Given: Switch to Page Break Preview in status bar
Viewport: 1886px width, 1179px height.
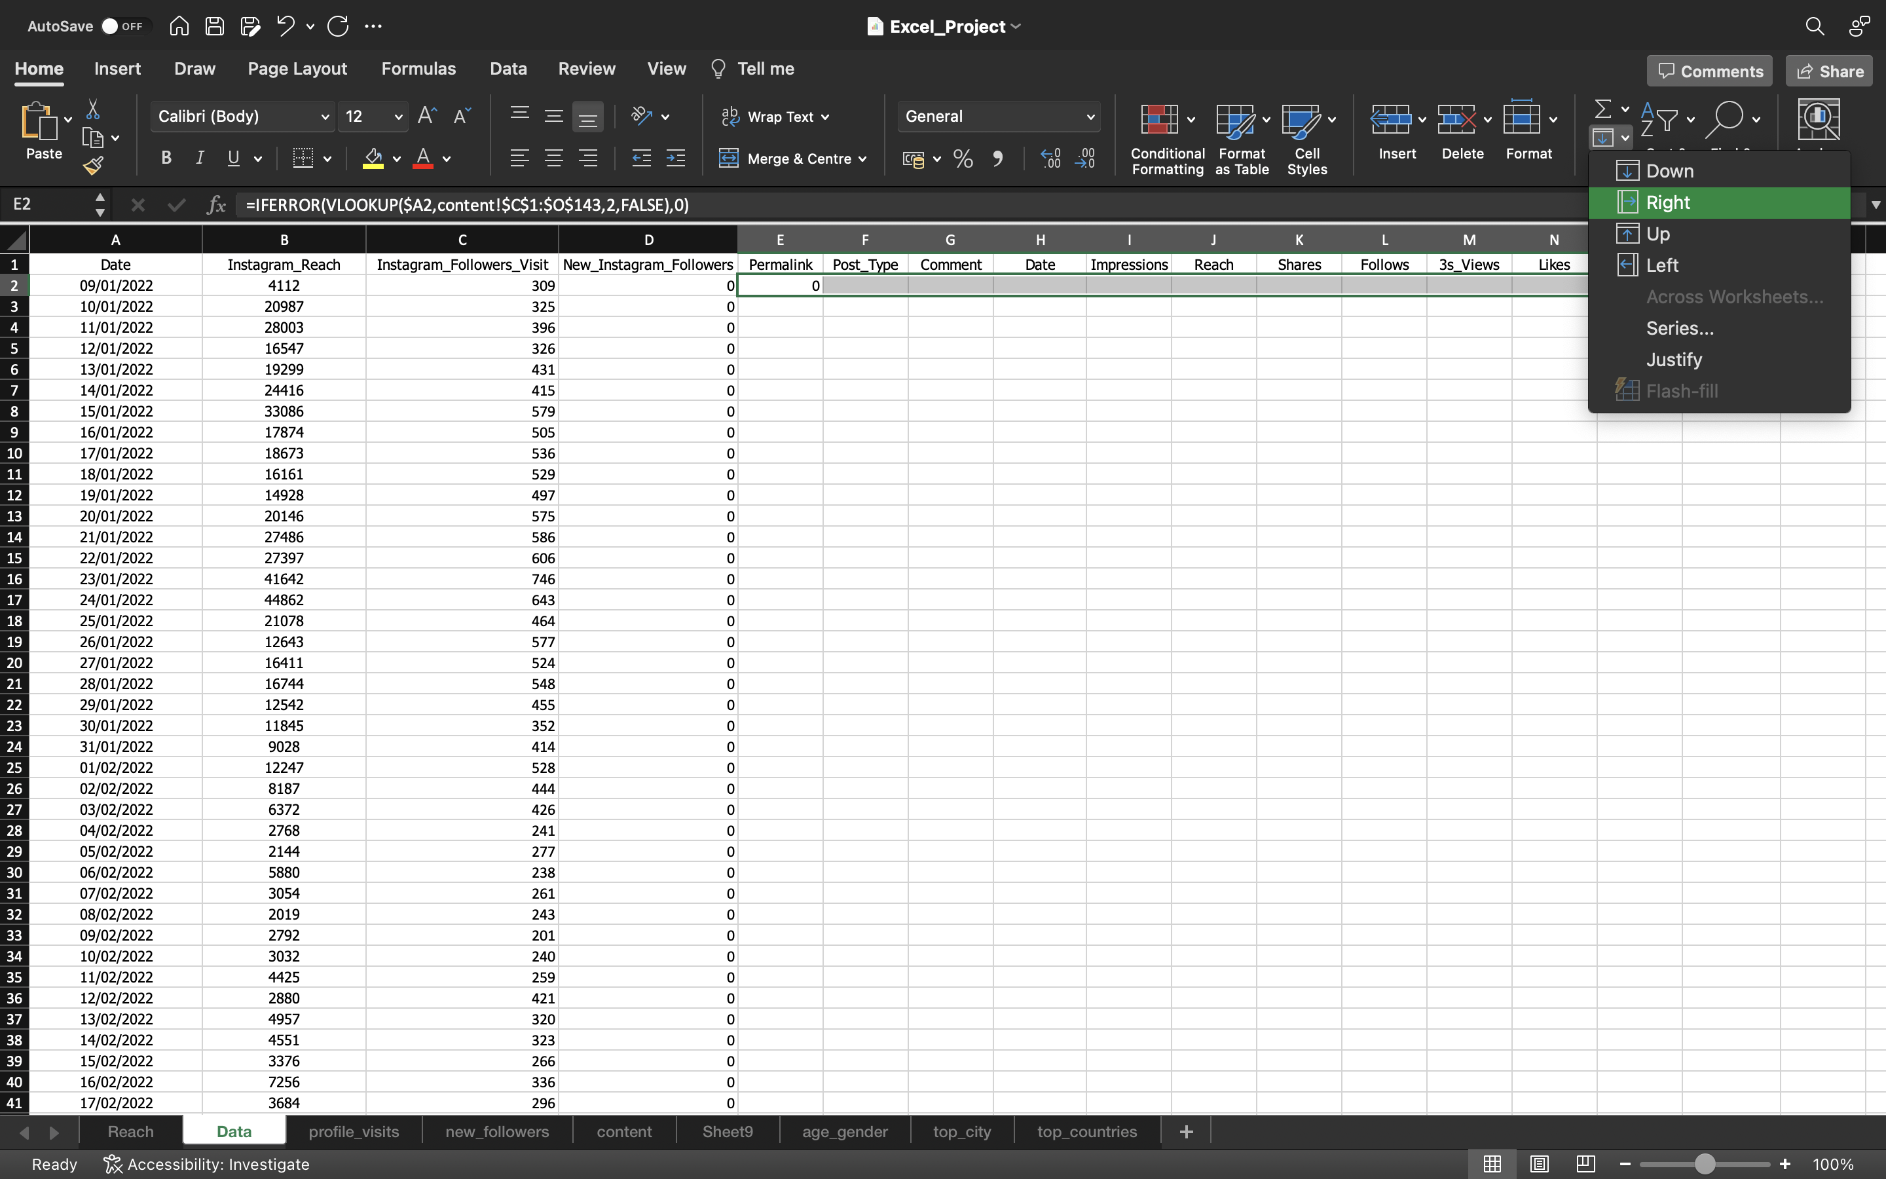Looking at the screenshot, I should point(1585,1163).
